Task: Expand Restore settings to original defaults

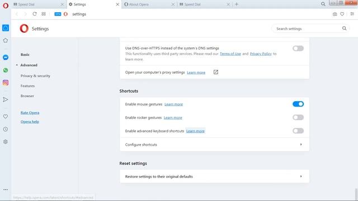Action: pyautogui.click(x=214, y=176)
